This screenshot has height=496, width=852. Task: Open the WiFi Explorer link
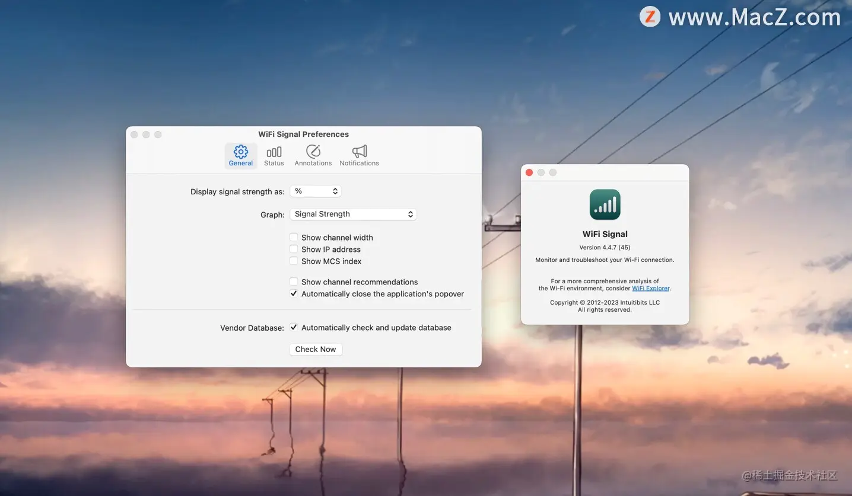click(x=651, y=289)
